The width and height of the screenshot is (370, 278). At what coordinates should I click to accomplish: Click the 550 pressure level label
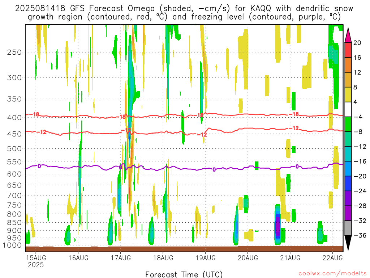click(x=14, y=162)
